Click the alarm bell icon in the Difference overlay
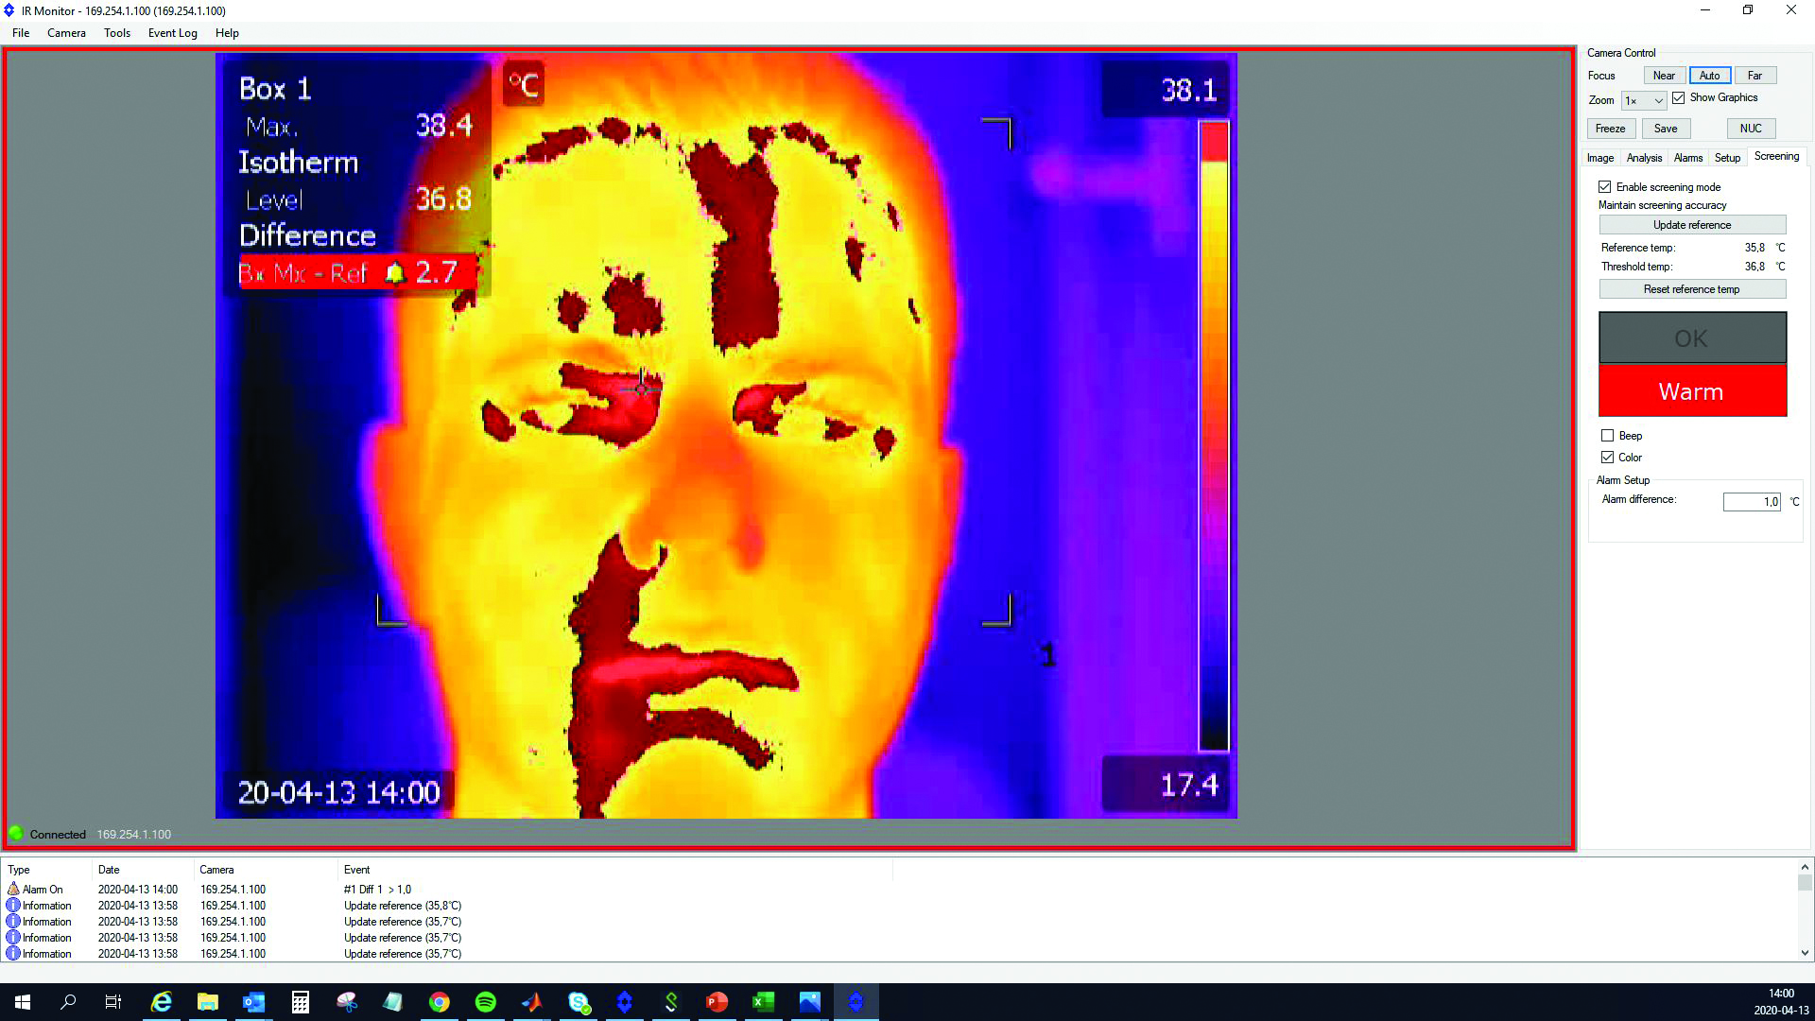Image resolution: width=1815 pixels, height=1021 pixels. (396, 272)
